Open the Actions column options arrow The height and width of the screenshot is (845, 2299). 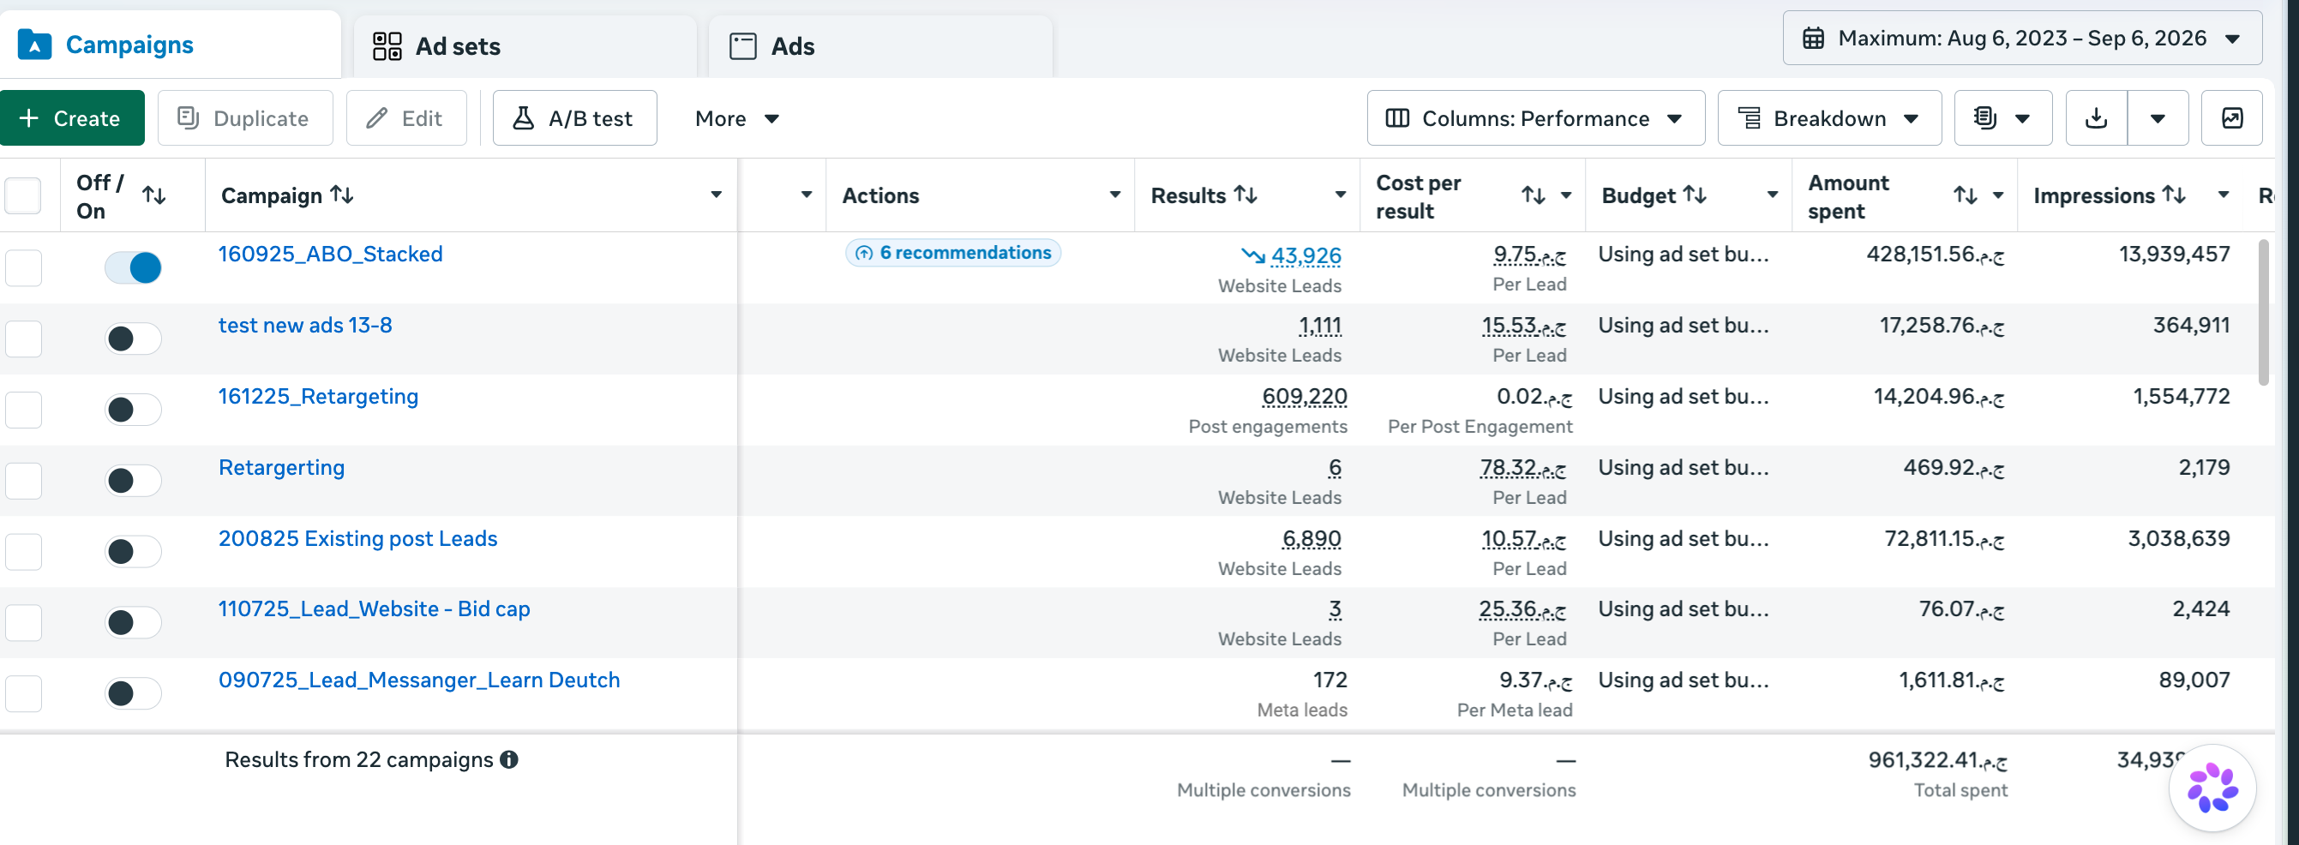pyautogui.click(x=1114, y=195)
